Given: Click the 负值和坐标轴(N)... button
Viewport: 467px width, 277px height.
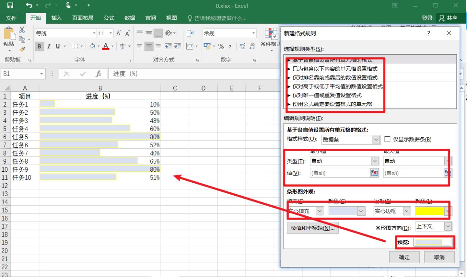Looking at the screenshot, I should [x=313, y=228].
